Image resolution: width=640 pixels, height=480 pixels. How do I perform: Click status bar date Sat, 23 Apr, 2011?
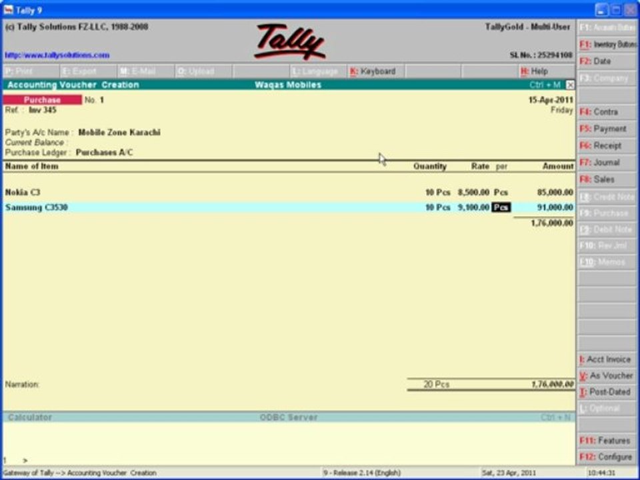[509, 473]
